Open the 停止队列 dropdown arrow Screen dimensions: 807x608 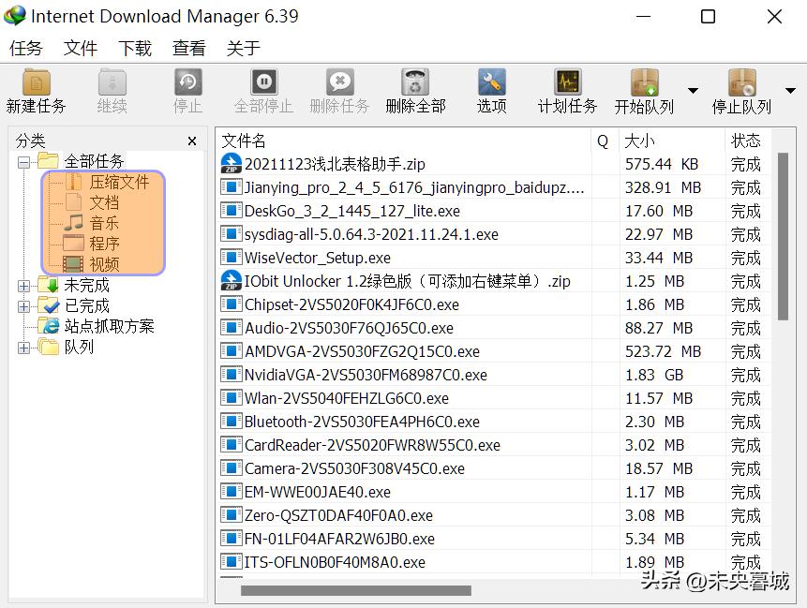coord(790,91)
